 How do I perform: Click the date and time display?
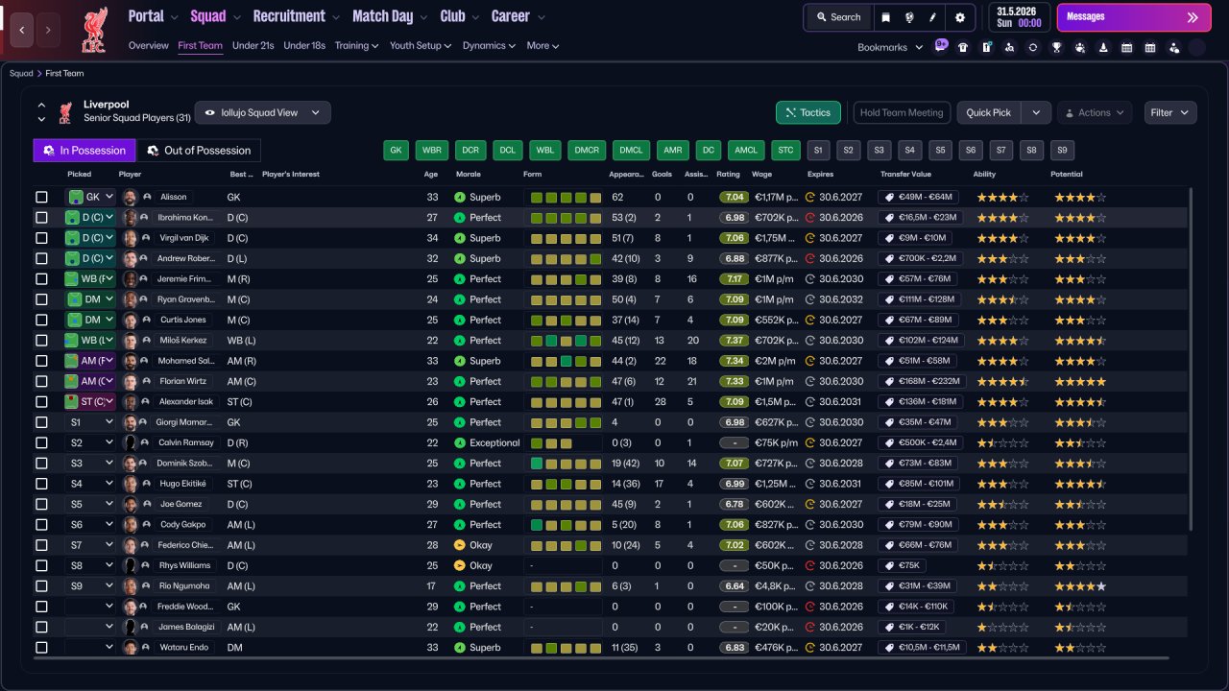pyautogui.click(x=1019, y=17)
